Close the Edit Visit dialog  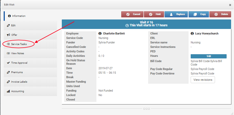[230, 5]
